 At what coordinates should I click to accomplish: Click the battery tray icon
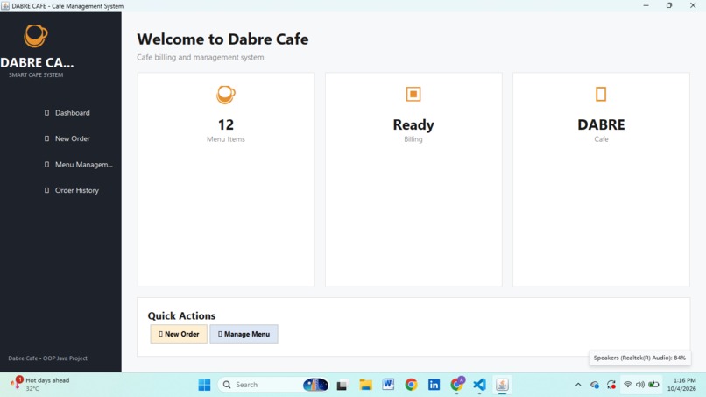tap(653, 385)
